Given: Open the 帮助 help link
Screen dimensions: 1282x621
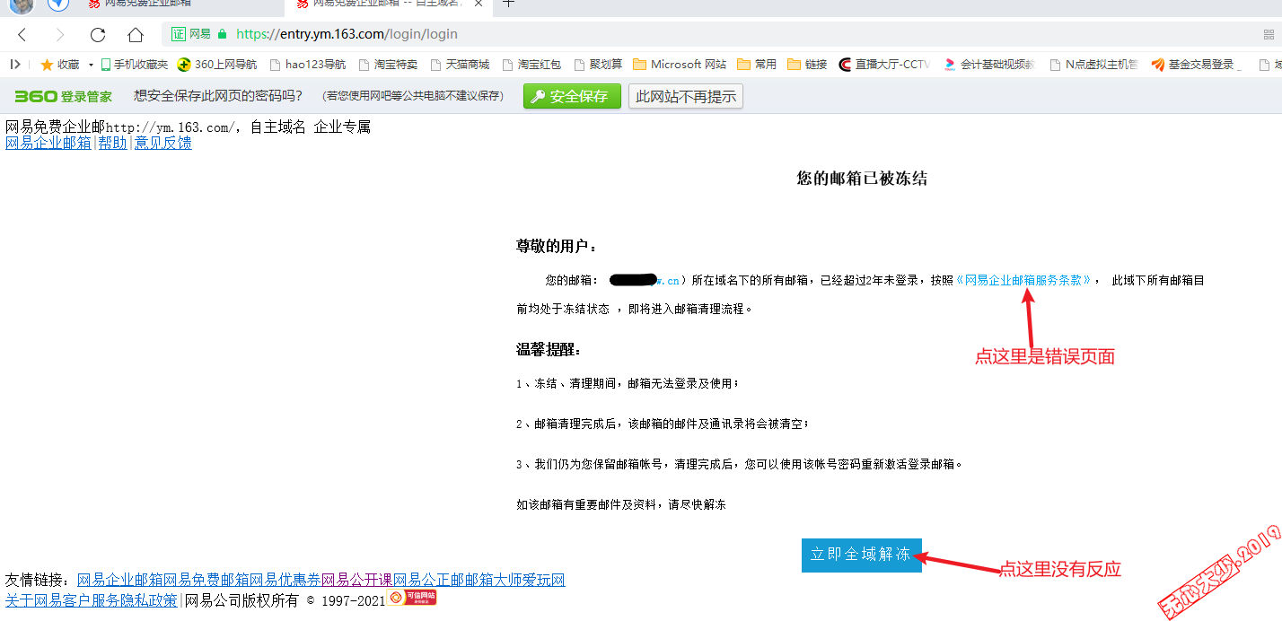Looking at the screenshot, I should 112,143.
